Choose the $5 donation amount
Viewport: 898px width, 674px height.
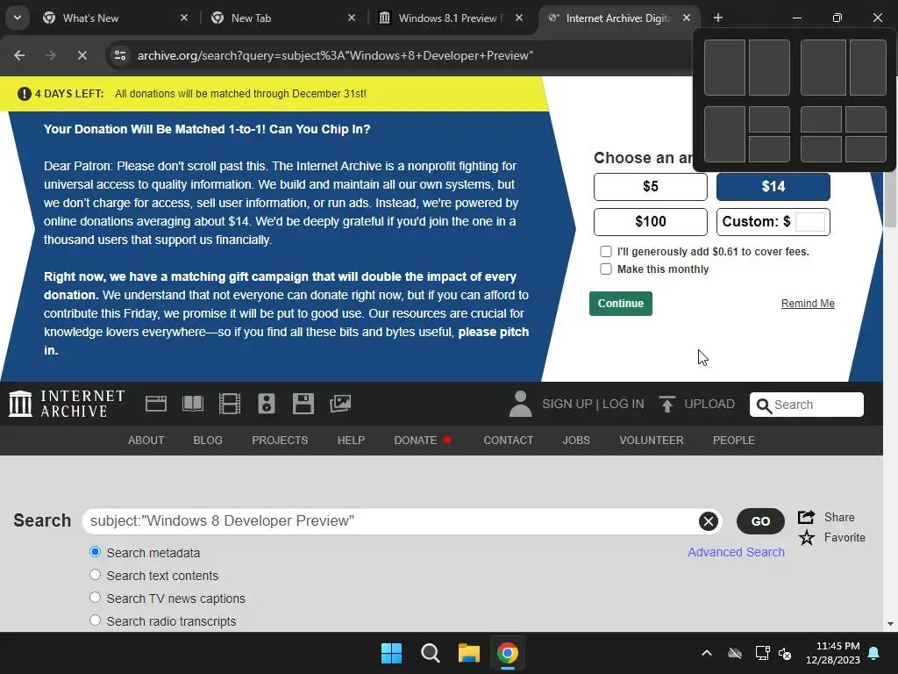click(651, 187)
